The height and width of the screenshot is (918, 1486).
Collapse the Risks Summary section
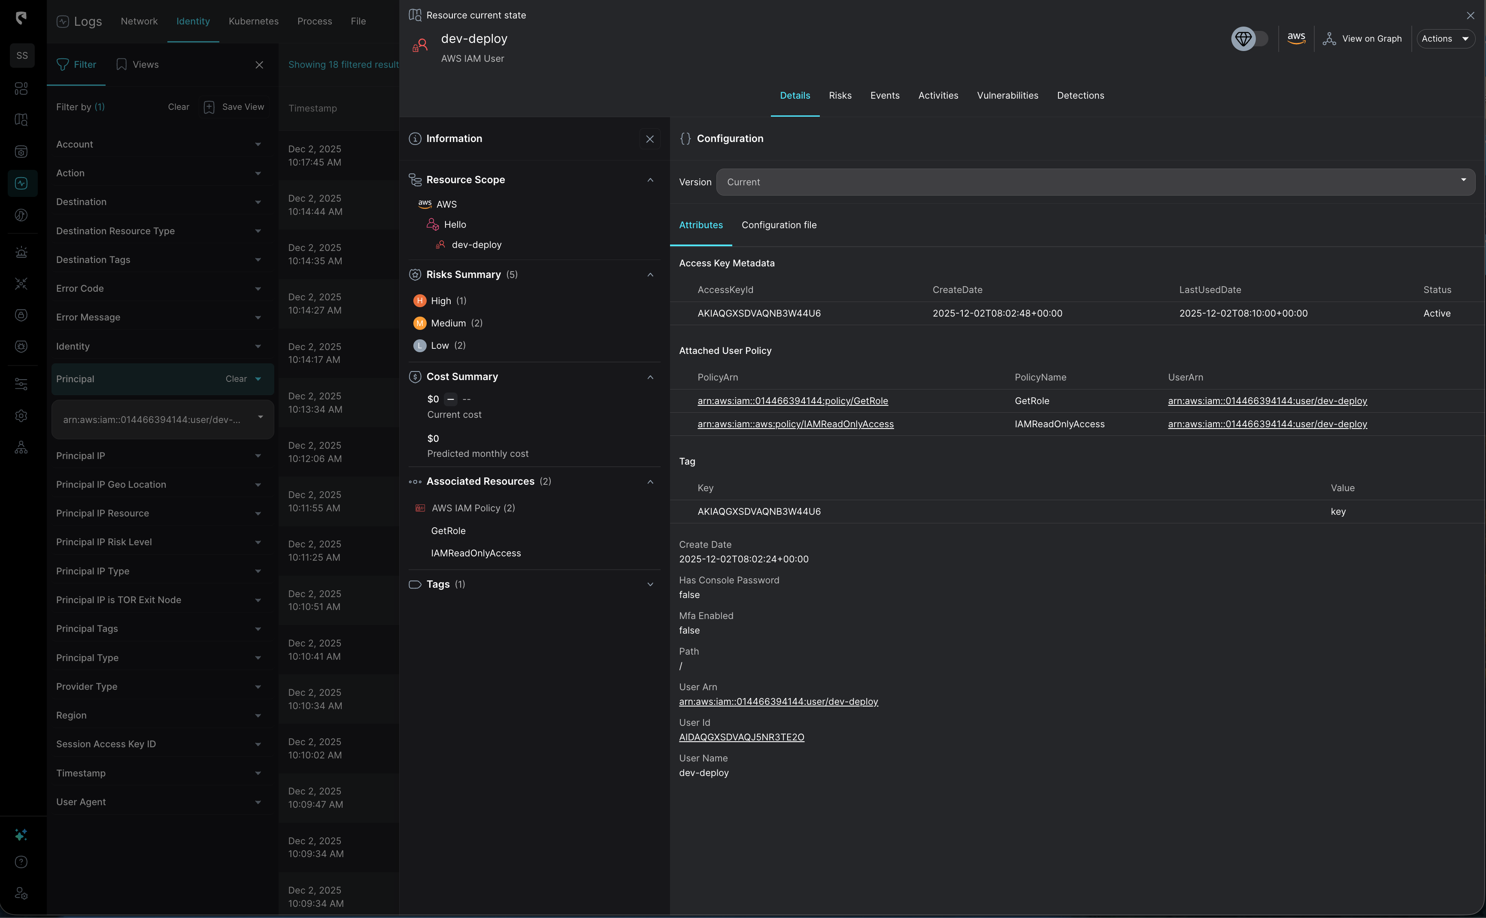click(650, 275)
